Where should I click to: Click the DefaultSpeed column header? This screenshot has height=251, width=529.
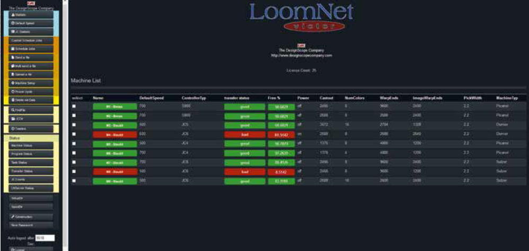point(152,98)
